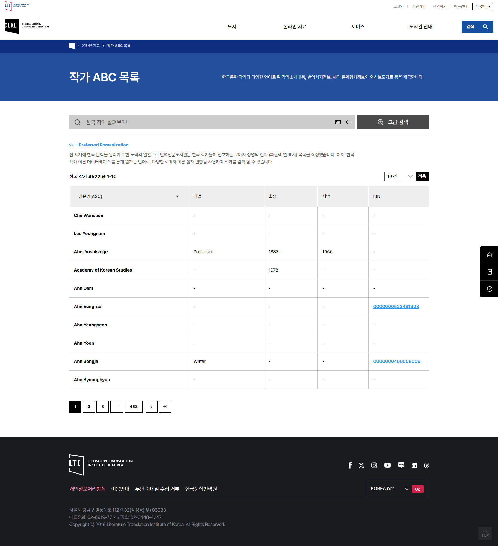Open the LinkedIn icon in the footer
This screenshot has width=498, height=547.
(414, 465)
